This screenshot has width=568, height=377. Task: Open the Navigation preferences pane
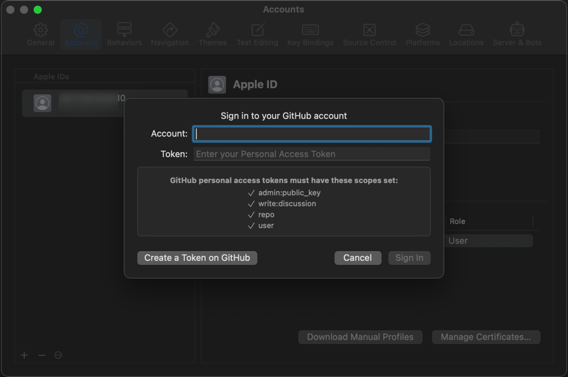pyautogui.click(x=169, y=34)
